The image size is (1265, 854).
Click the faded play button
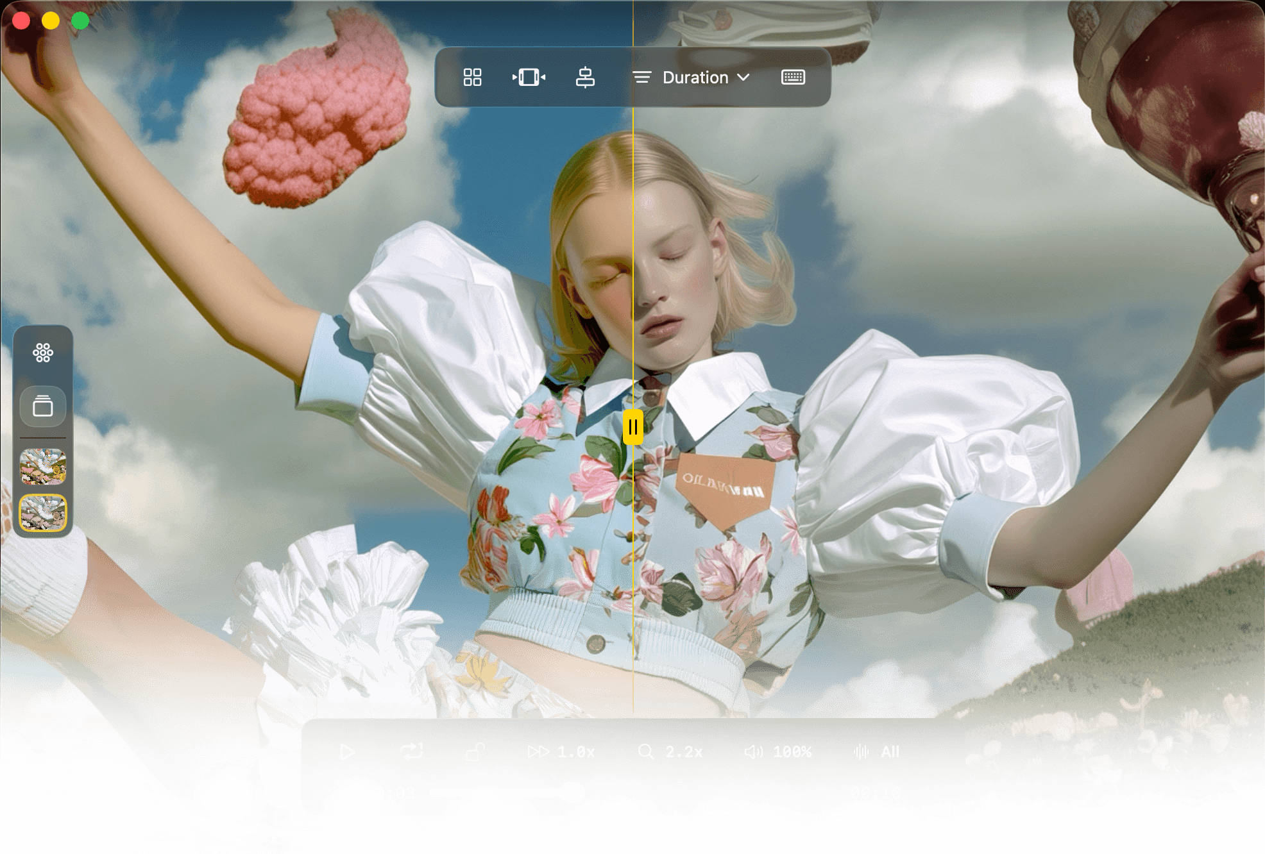point(347,751)
